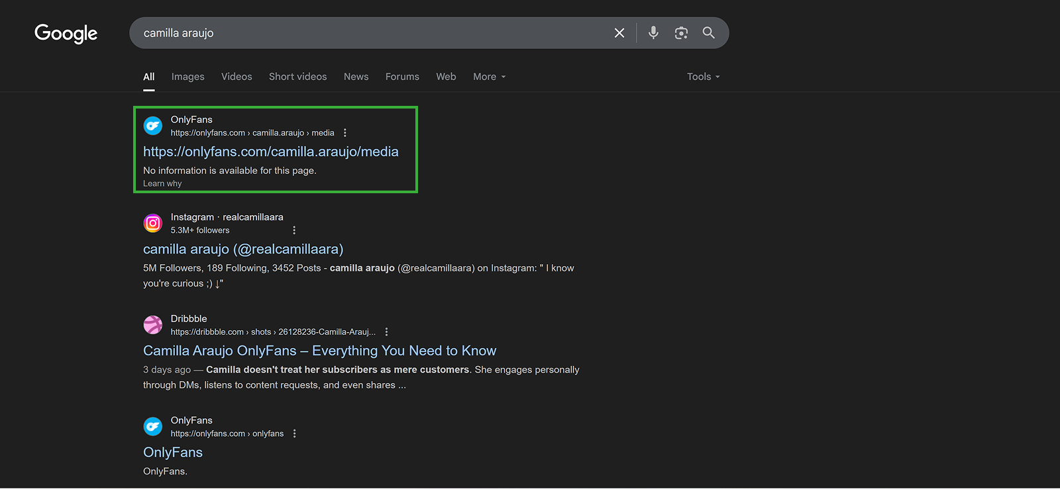
Task: Click 'No information is available for this page.'
Action: (x=230, y=171)
